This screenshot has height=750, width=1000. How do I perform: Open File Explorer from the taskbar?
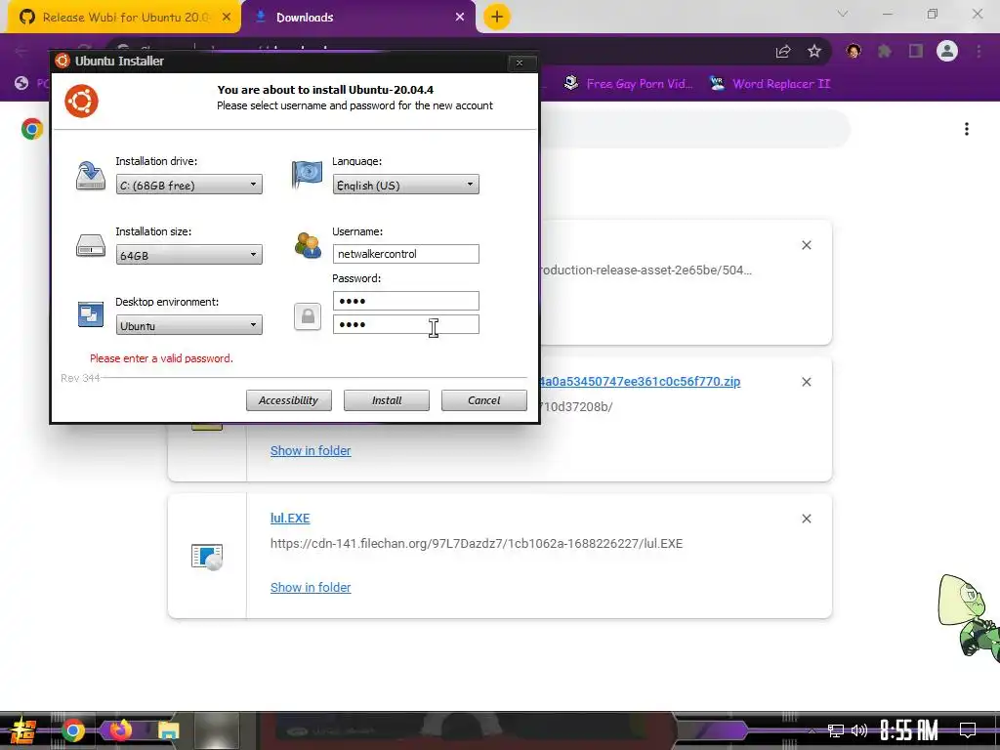click(168, 730)
